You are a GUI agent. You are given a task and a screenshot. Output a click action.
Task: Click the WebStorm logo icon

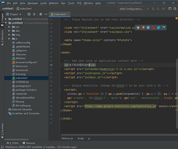[3, 3]
